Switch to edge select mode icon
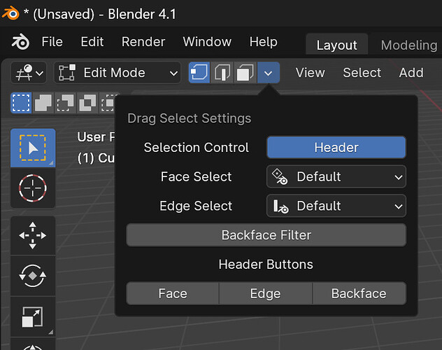 [x=222, y=73]
